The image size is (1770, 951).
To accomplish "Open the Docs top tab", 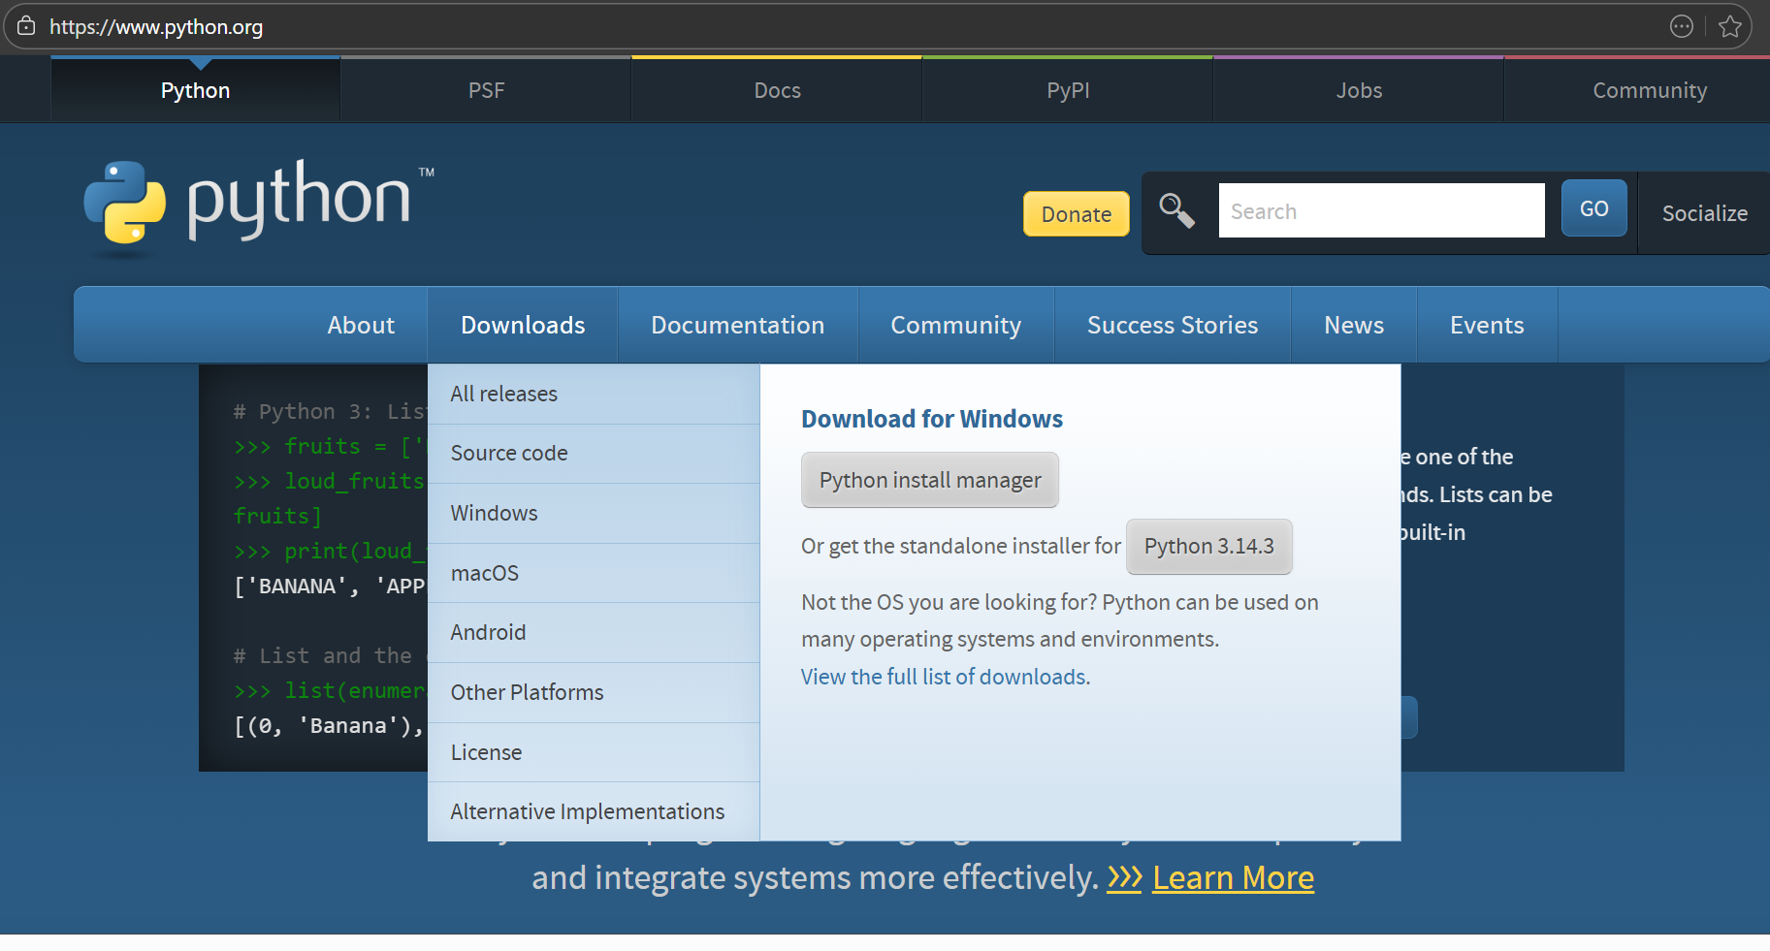I will click(777, 90).
